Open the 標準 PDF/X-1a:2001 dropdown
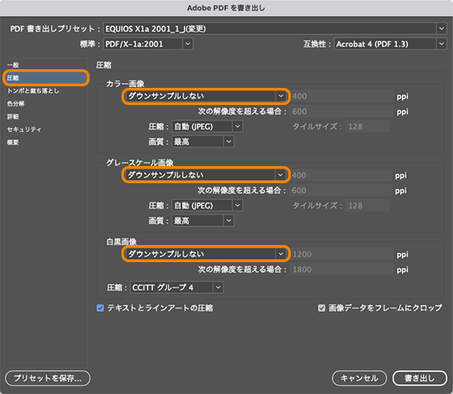The width and height of the screenshot is (453, 394). [x=148, y=44]
